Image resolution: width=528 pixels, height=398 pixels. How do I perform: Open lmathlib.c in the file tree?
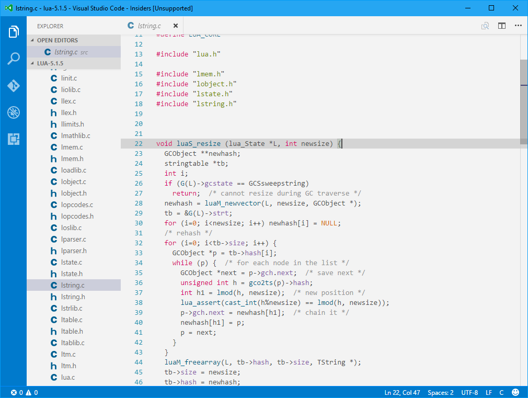(x=74, y=135)
